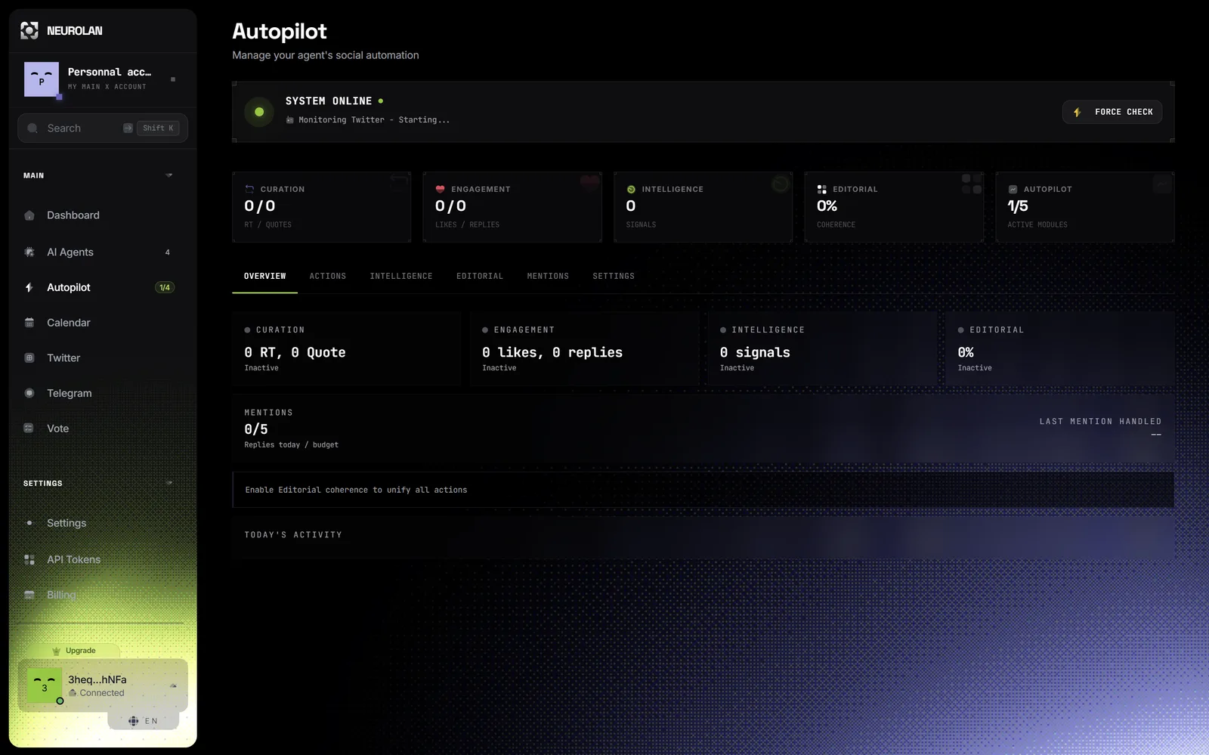
Task: Click the Telegram sidebar icon
Action: [29, 393]
